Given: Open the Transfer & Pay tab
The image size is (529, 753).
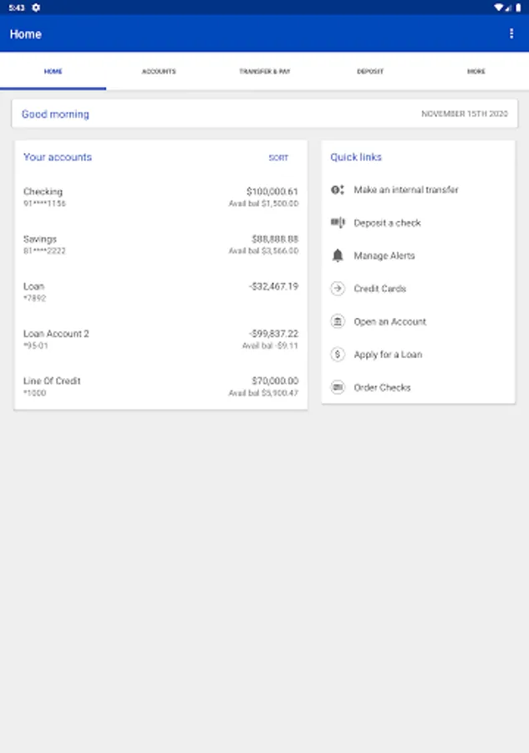Looking at the screenshot, I should 265,72.
